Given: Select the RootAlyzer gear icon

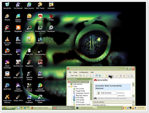Looking at the screenshot, I should (x=51, y=28).
